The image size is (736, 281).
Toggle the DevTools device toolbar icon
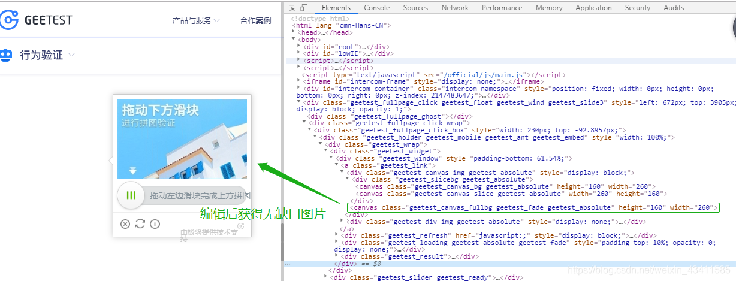pos(304,8)
